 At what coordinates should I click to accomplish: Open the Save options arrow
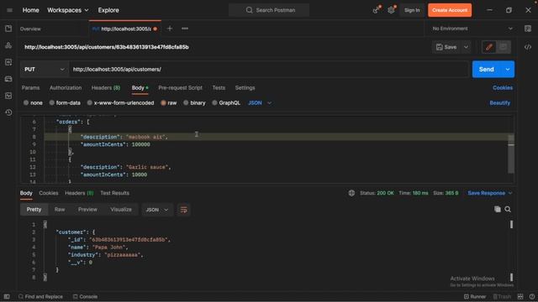coord(466,47)
